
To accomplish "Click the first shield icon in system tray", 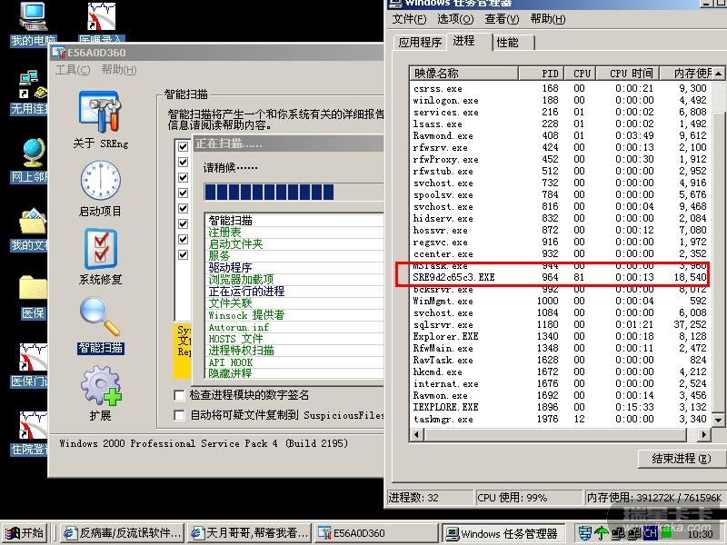I will [585, 533].
